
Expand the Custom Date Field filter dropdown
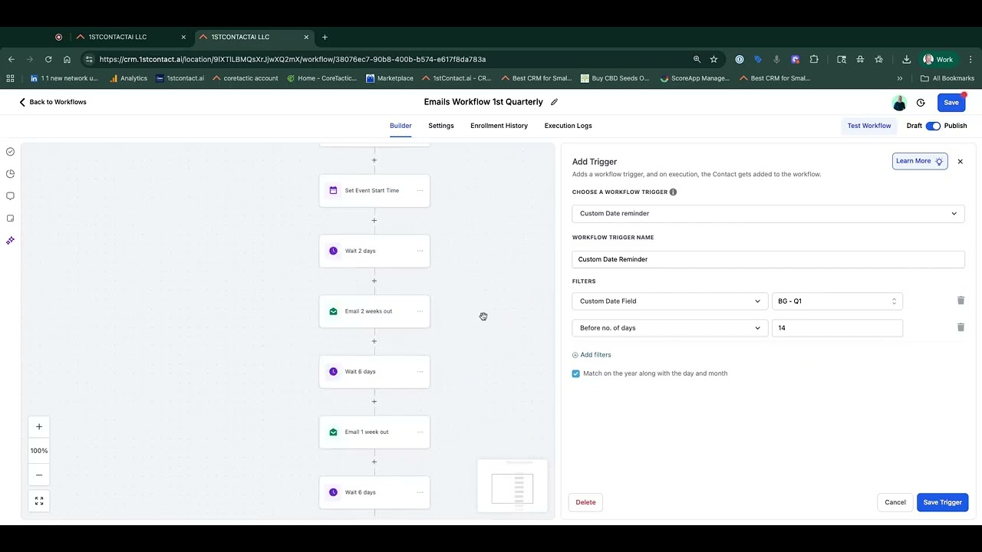coord(669,301)
